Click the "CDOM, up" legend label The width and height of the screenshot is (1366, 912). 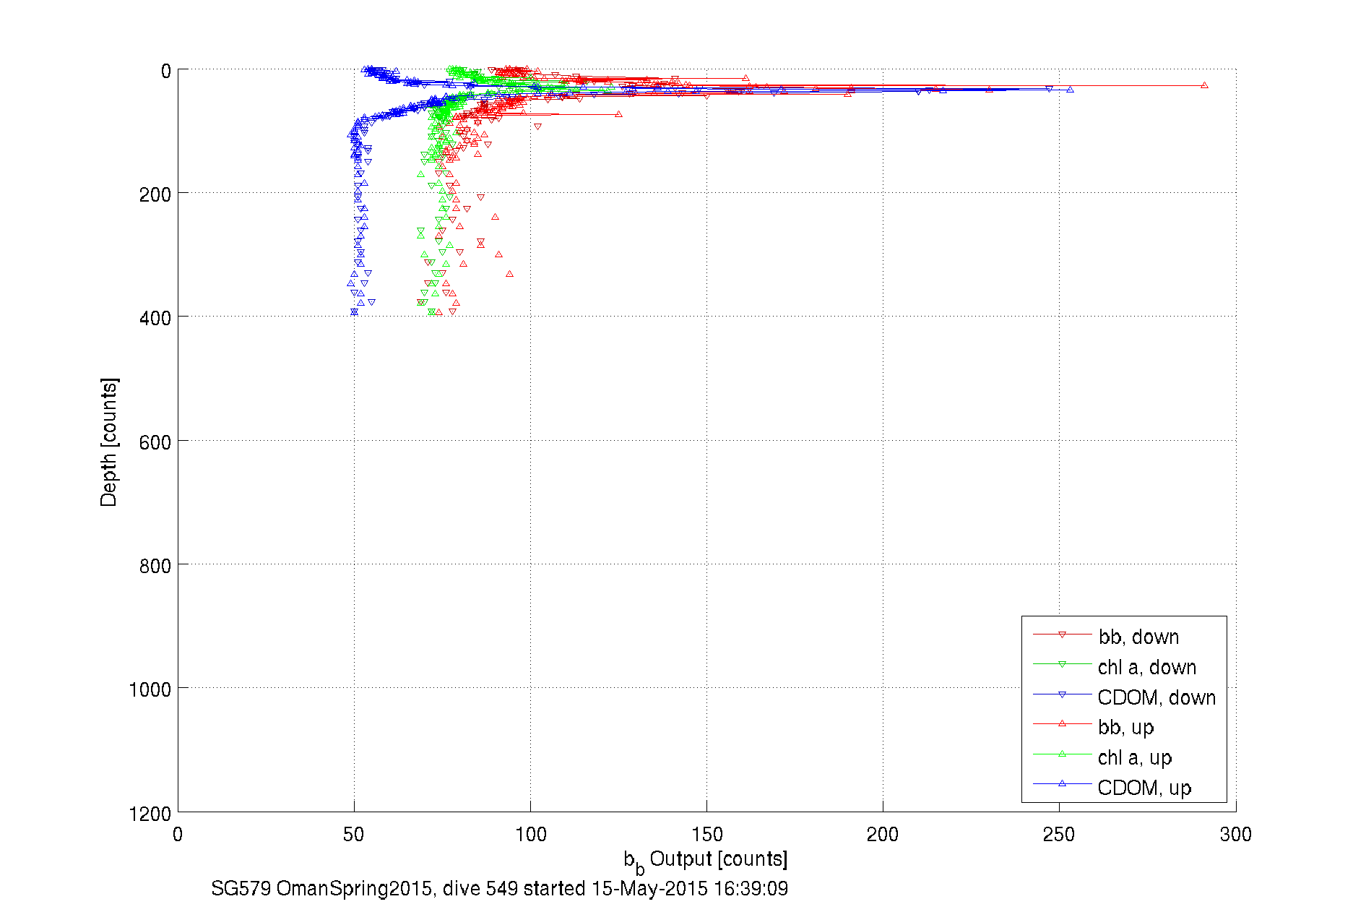[1144, 788]
